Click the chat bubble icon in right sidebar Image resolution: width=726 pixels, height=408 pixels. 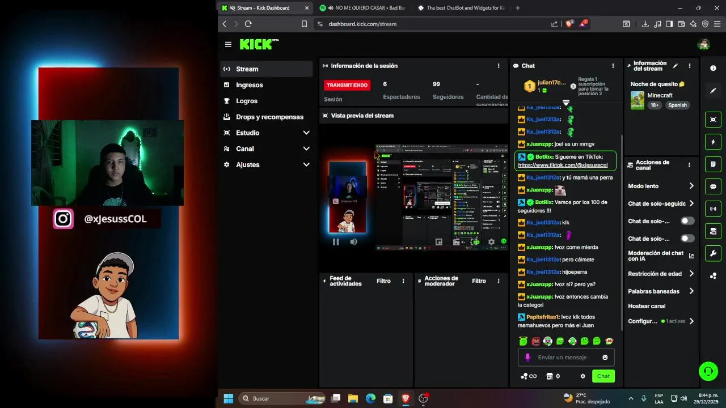pos(713,186)
